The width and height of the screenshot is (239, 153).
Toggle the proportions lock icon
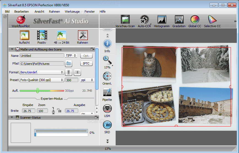(x=59, y=110)
